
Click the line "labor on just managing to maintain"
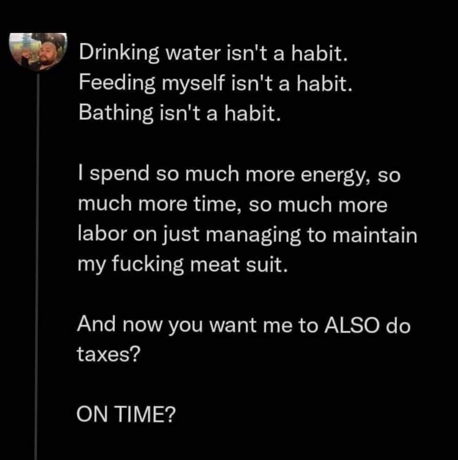247,235
